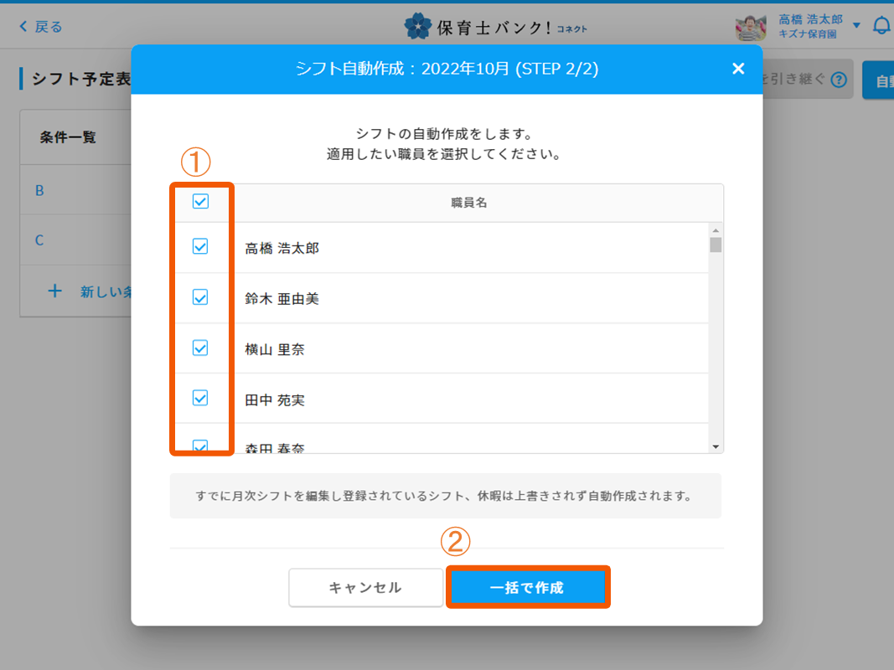
Task: Toggle the select-all checkbox in header
Action: pos(200,202)
